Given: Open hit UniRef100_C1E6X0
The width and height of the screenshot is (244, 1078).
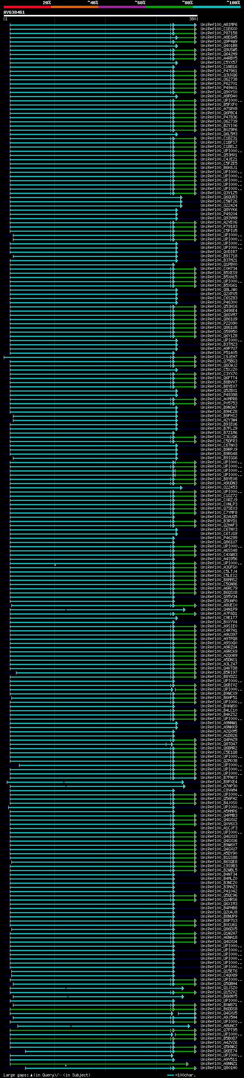Looking at the screenshot, I should [x=219, y=29].
